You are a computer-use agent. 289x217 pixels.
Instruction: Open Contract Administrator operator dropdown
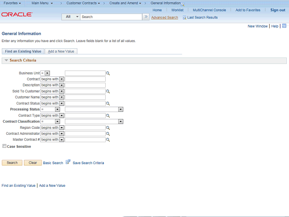[62, 134]
